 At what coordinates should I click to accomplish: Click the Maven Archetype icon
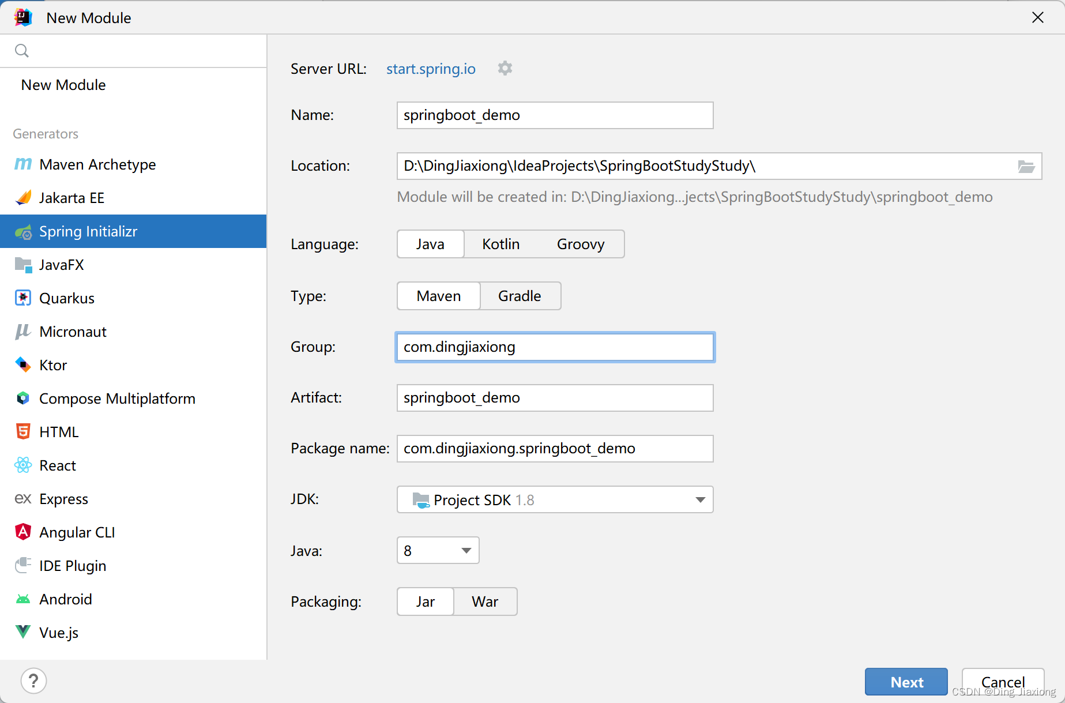tap(23, 164)
